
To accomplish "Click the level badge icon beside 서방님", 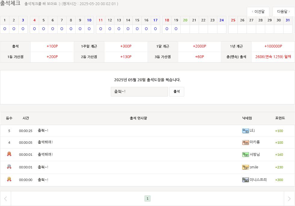I will 245,155.
